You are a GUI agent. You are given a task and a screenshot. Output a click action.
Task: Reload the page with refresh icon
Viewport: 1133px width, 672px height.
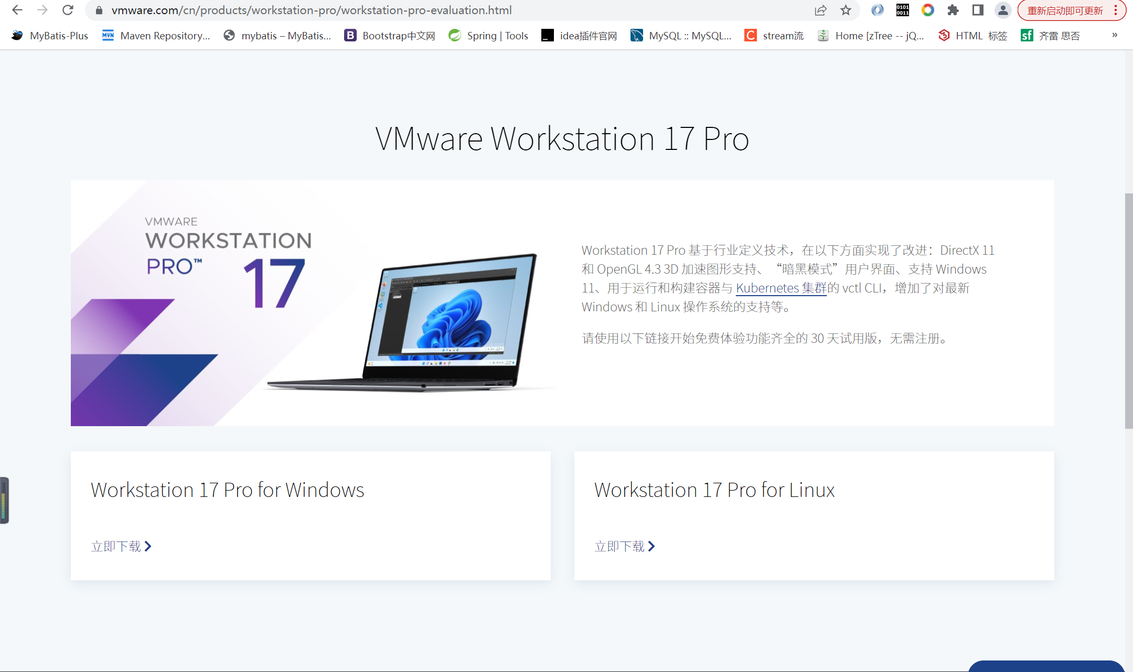pyautogui.click(x=68, y=10)
